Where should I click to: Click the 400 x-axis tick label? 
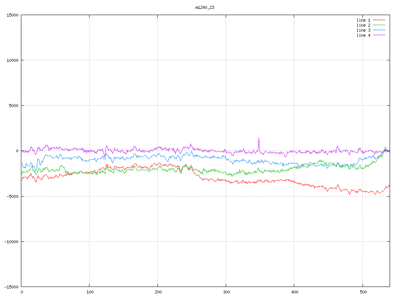tap(294, 292)
